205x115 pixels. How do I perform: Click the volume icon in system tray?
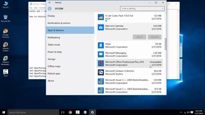pos(188,112)
